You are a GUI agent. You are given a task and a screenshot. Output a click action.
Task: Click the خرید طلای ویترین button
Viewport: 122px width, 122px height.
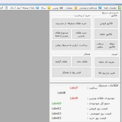point(81,34)
